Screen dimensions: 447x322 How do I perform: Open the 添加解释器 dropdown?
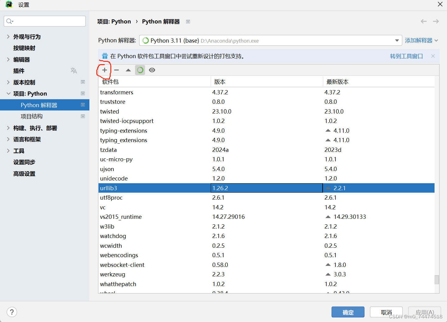click(x=421, y=40)
